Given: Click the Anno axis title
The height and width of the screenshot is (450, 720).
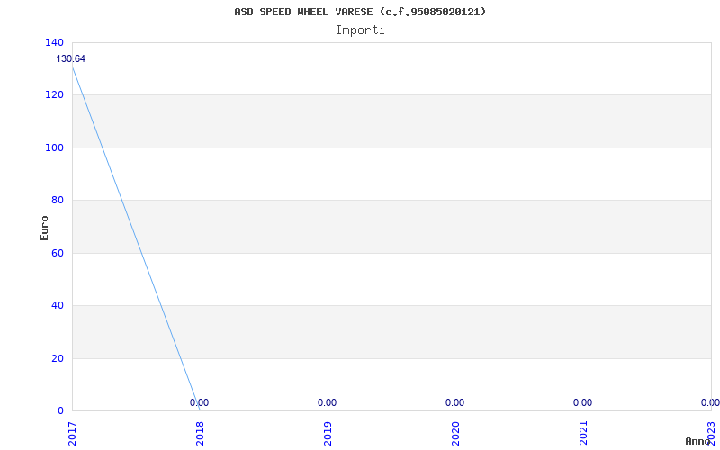Looking at the screenshot, I should click(x=697, y=441).
